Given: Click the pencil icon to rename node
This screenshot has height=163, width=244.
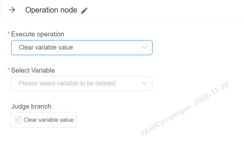Looking at the screenshot, I should [84, 11].
